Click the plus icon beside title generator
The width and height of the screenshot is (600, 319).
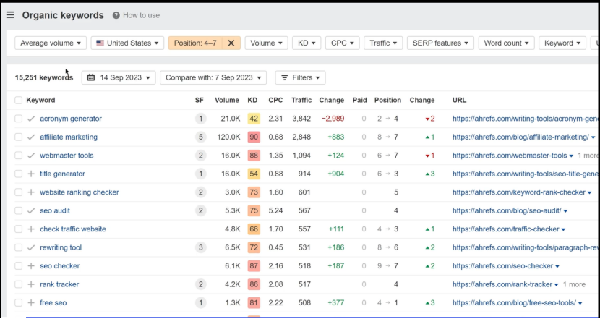coord(31,174)
